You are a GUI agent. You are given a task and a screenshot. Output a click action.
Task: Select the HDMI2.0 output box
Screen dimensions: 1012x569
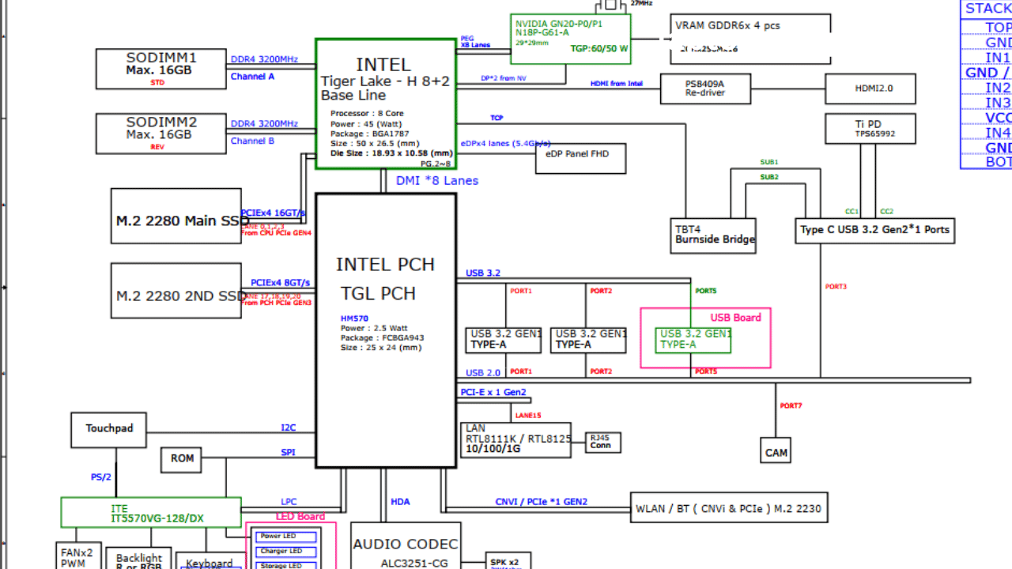tap(870, 89)
